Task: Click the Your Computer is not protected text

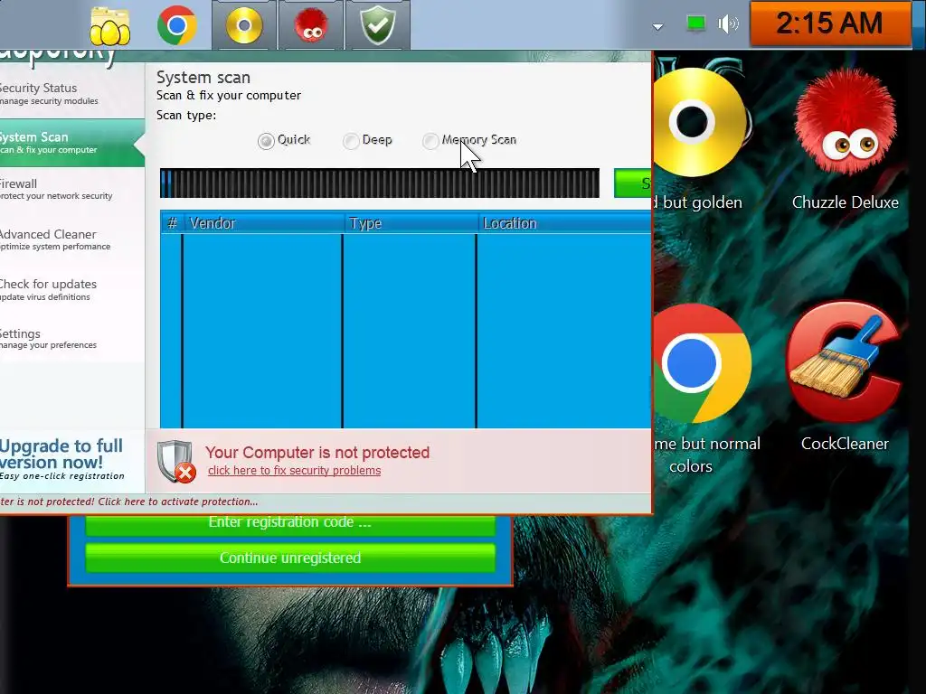Action: point(317,453)
